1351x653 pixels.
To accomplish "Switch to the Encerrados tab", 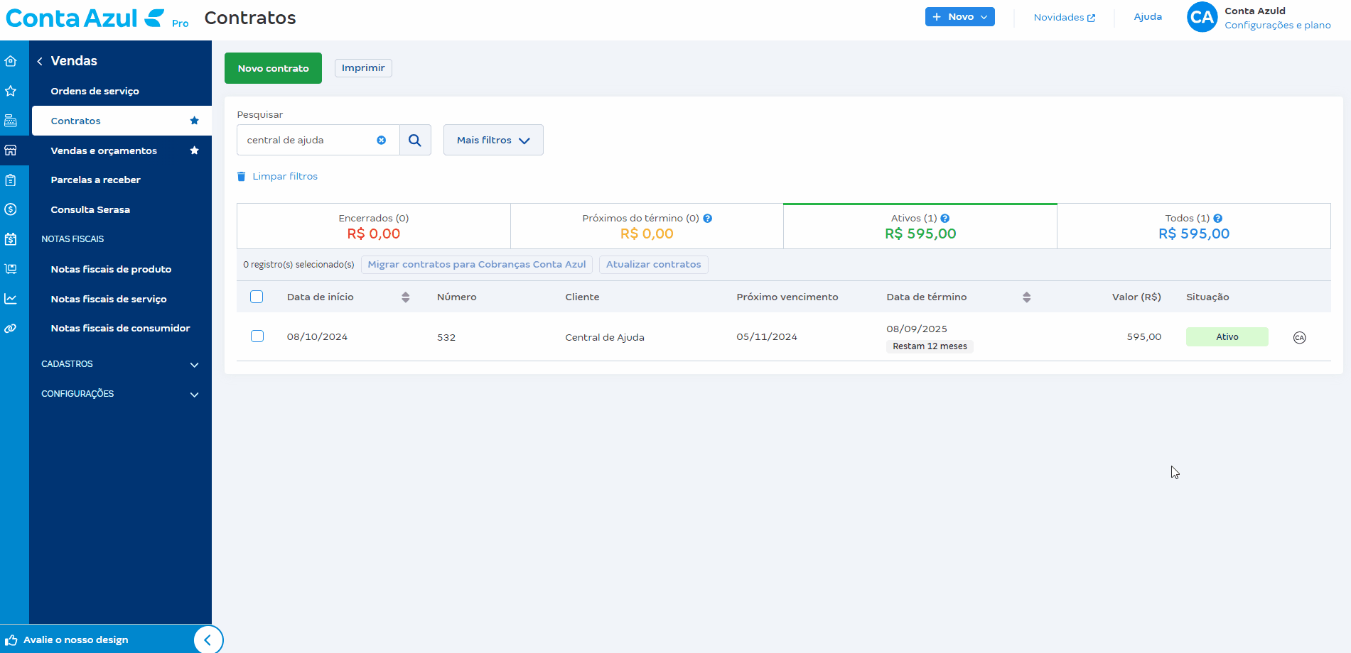I will [x=373, y=226].
